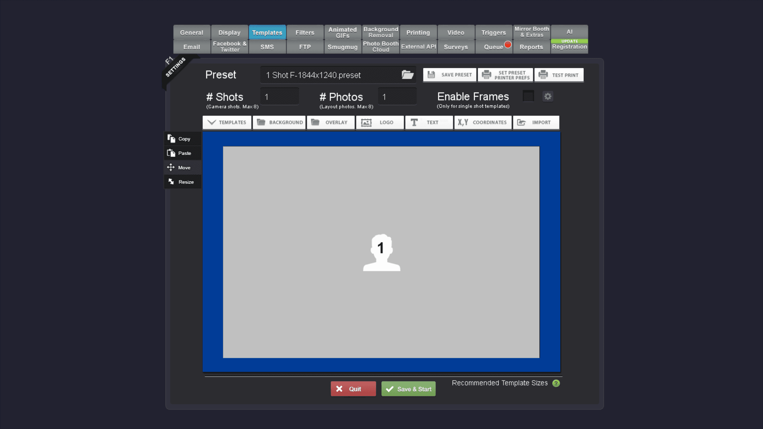The width and height of the screenshot is (763, 429).
Task: Expand the Templates dropdown
Action: (227, 122)
